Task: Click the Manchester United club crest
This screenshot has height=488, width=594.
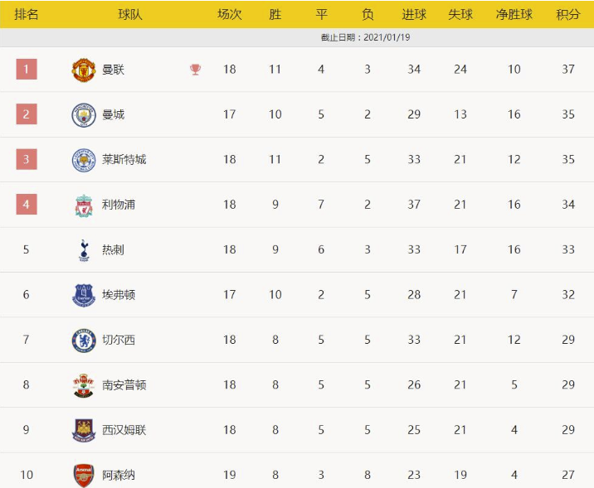Action: click(x=84, y=70)
